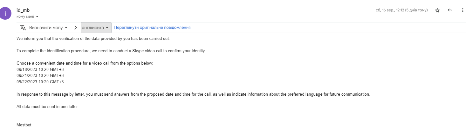Expand recipient details next to 'кому мені'

(x=37, y=16)
